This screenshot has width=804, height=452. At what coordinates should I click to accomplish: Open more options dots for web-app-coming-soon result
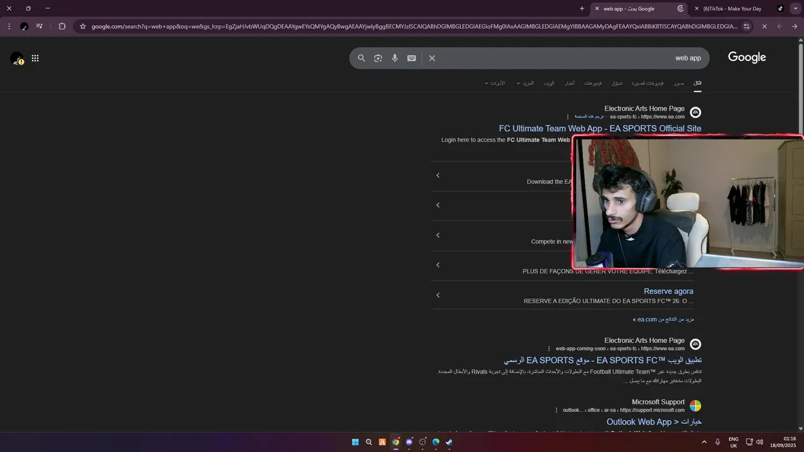point(549,348)
